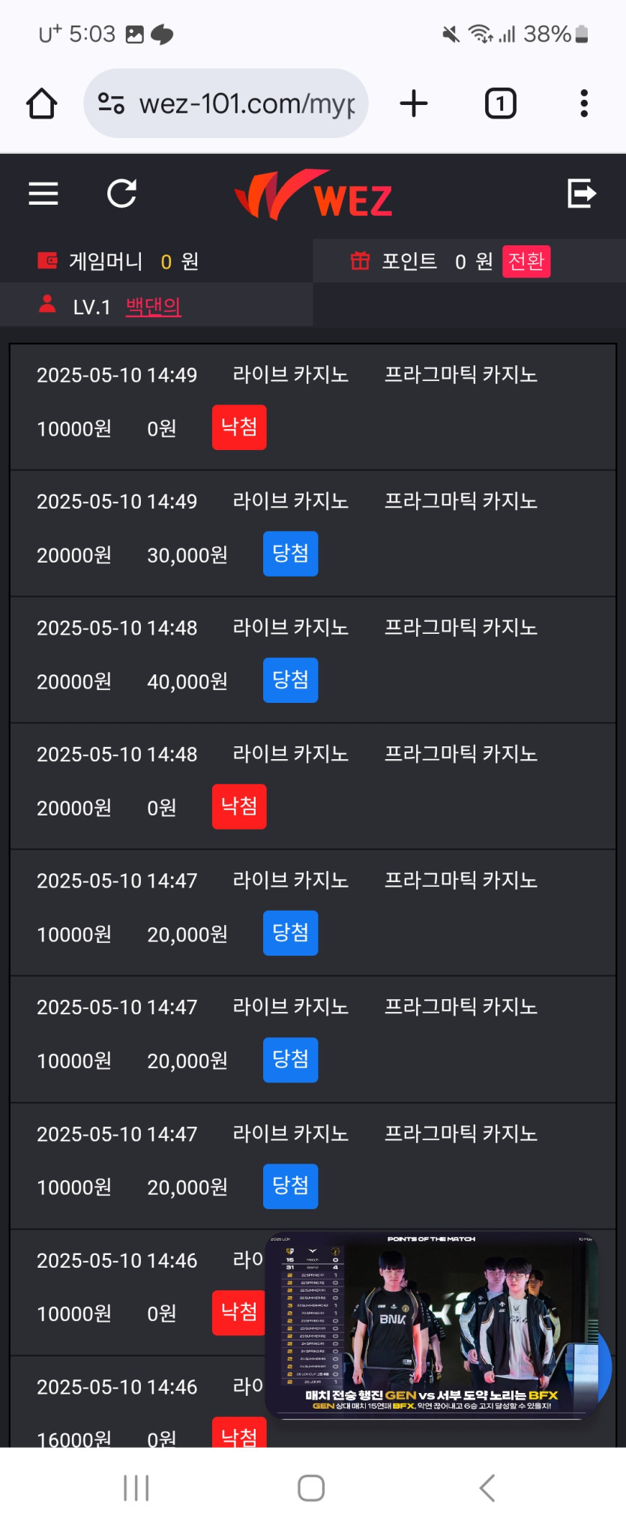Open the browser three-dot menu
The width and height of the screenshot is (626, 1531).
click(584, 104)
